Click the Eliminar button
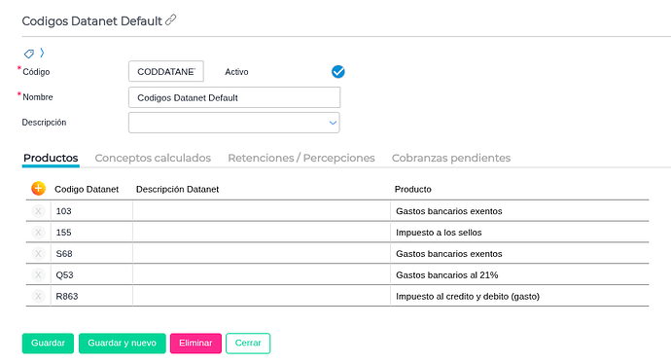This screenshot has height=363, width=671. [x=195, y=344]
